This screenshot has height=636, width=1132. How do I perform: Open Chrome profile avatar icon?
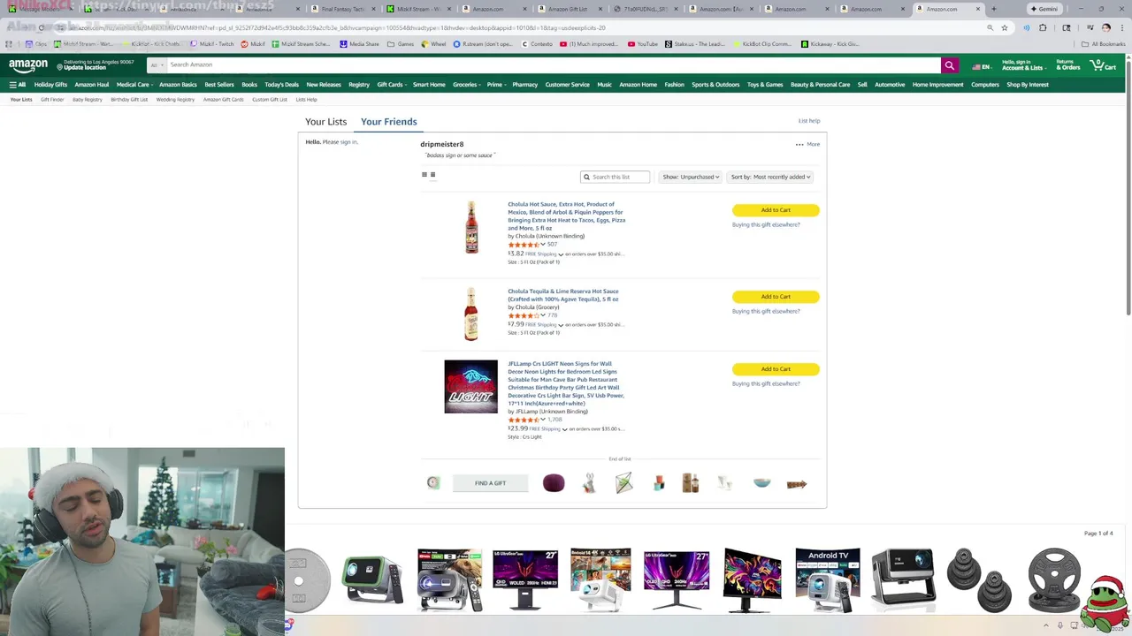(x=1105, y=27)
